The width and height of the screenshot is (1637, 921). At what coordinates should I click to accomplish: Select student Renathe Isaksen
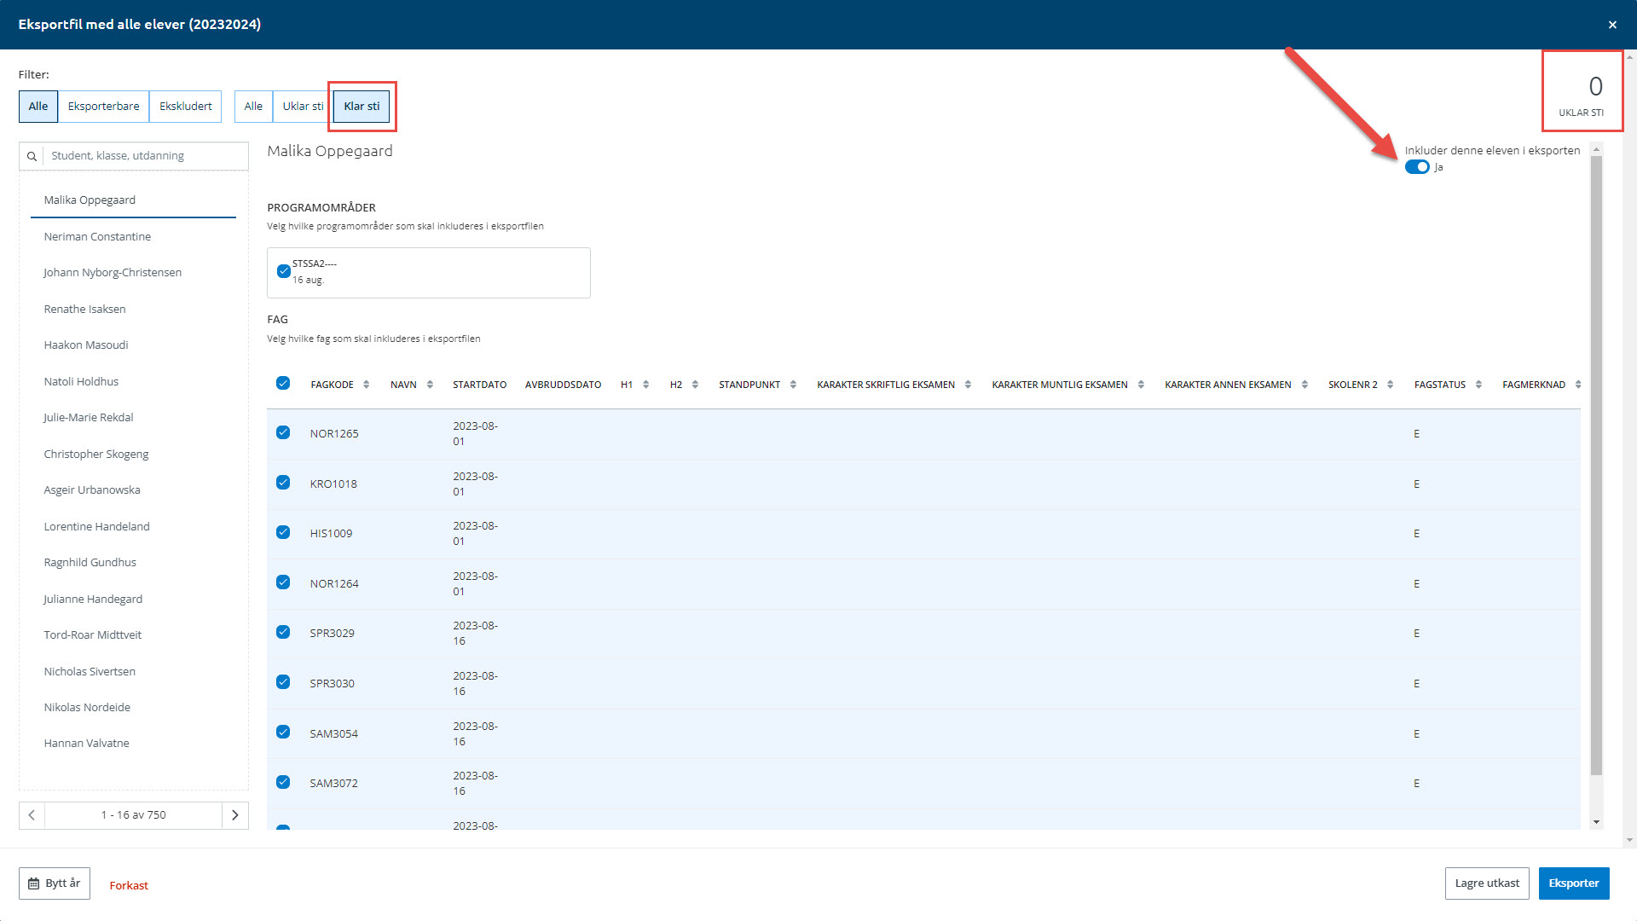pyautogui.click(x=133, y=309)
